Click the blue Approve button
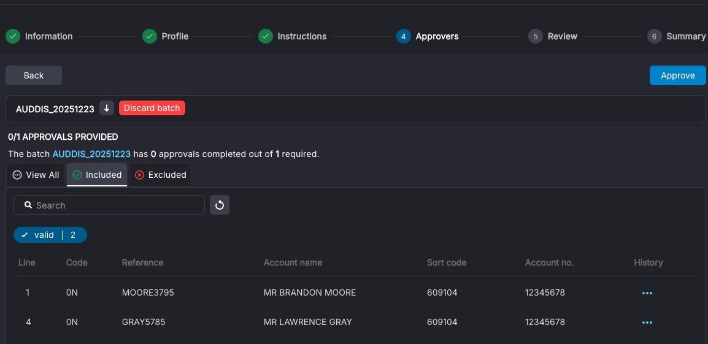The height and width of the screenshot is (344, 708). click(678, 75)
